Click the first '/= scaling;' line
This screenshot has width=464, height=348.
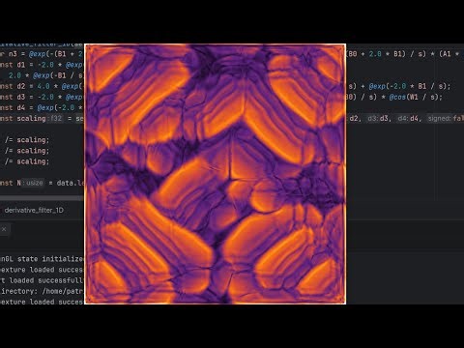27,140
